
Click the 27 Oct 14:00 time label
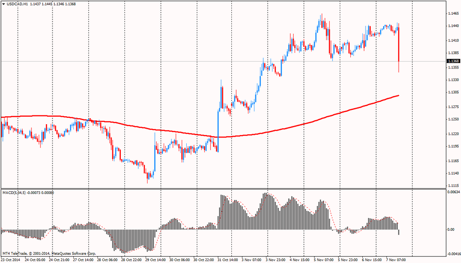point(83,260)
